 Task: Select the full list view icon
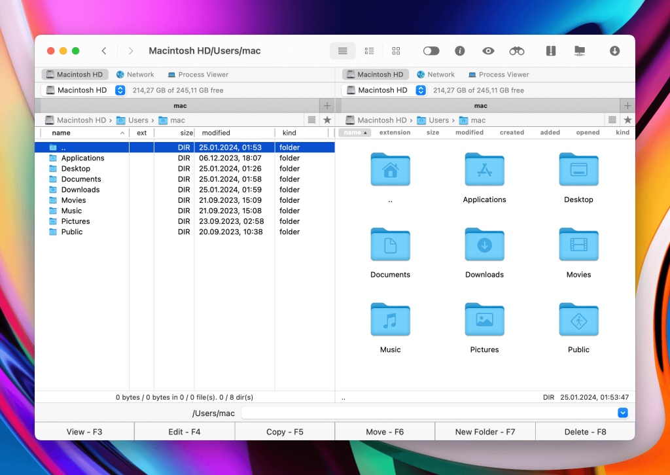(x=343, y=50)
